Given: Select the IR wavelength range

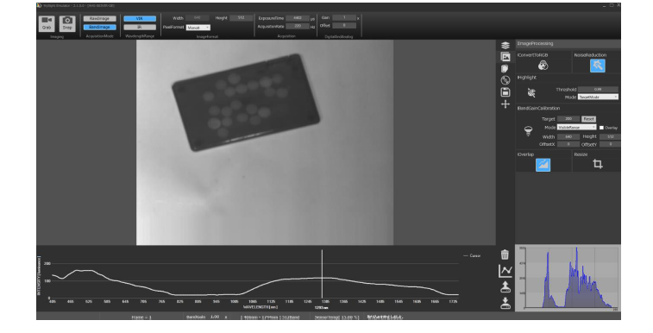Looking at the screenshot, I should (140, 27).
